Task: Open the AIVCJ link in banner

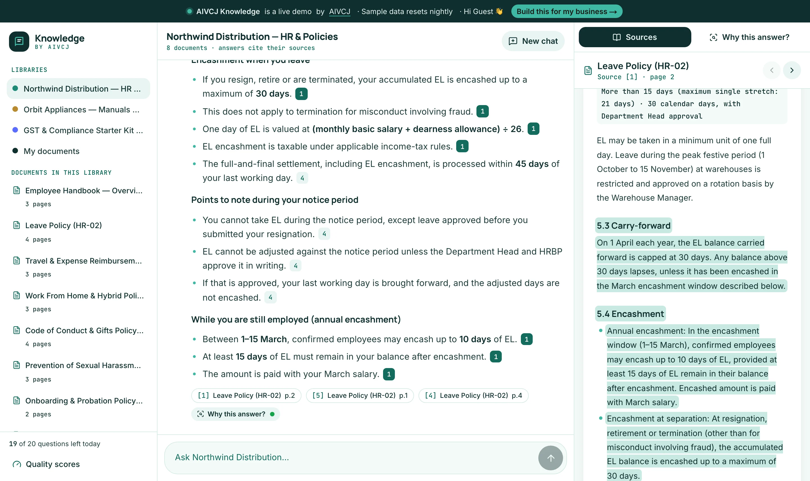Action: [x=340, y=11]
